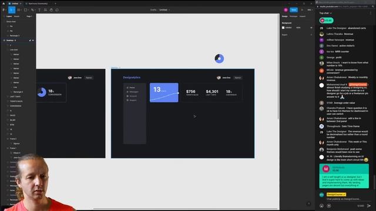Click the Present play icon
376x211 pixels.
(302, 10)
